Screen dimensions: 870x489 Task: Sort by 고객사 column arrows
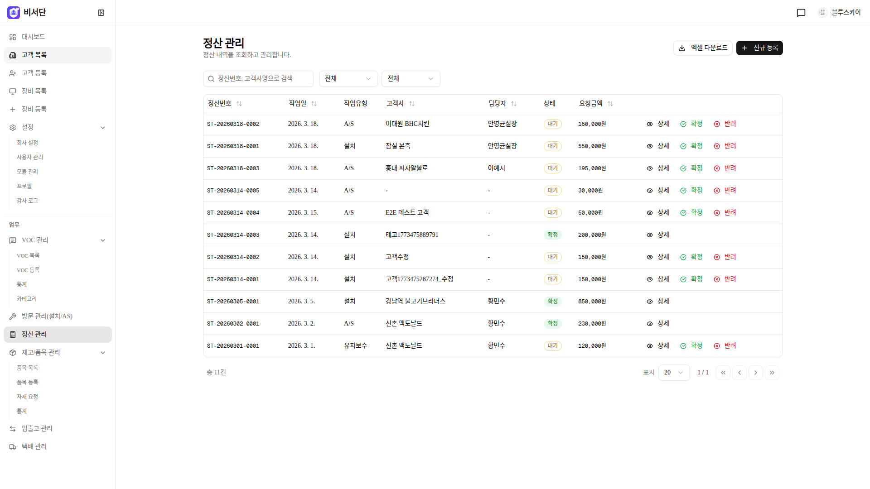click(412, 104)
